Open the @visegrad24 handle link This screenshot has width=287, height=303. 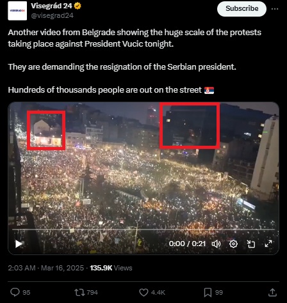pyautogui.click(x=52, y=15)
